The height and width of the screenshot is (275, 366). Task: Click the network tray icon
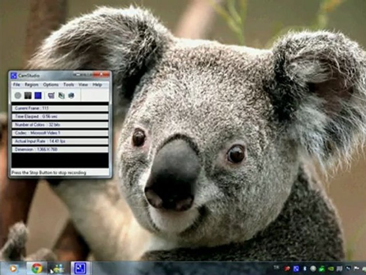348,269
